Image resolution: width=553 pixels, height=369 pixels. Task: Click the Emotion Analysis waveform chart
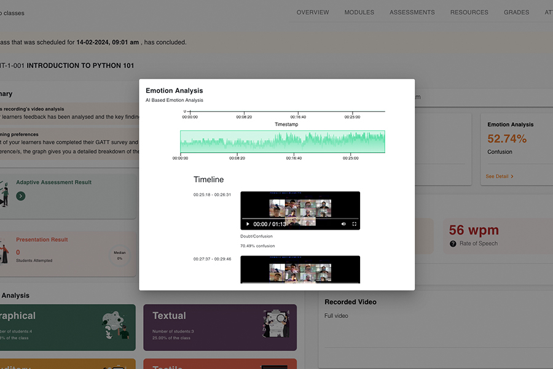pos(282,141)
